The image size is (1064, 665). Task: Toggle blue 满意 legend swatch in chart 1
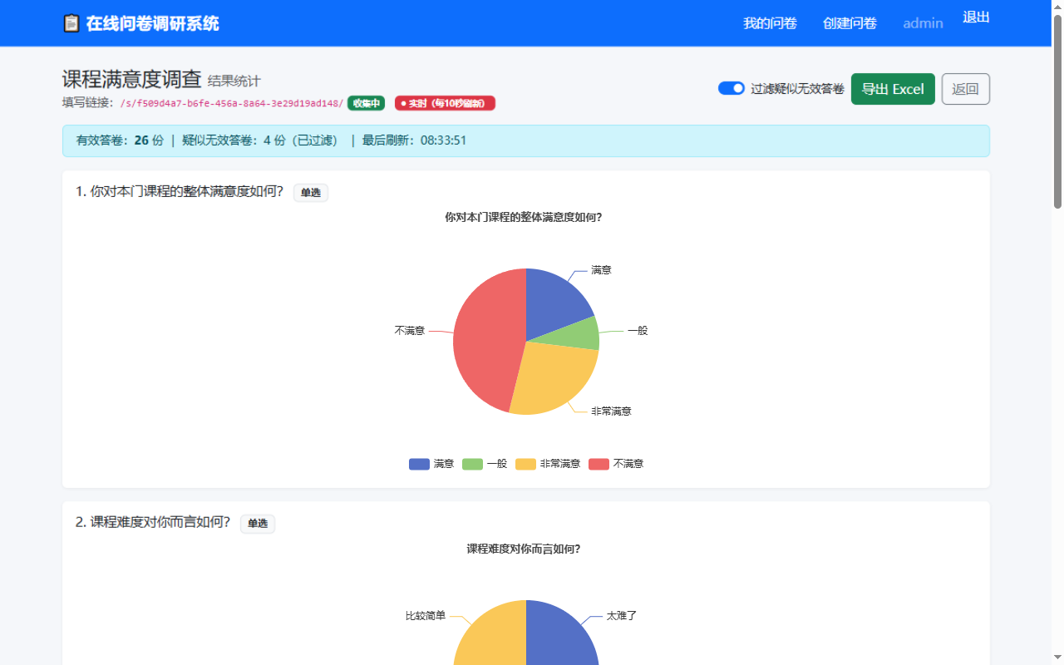[x=419, y=464]
